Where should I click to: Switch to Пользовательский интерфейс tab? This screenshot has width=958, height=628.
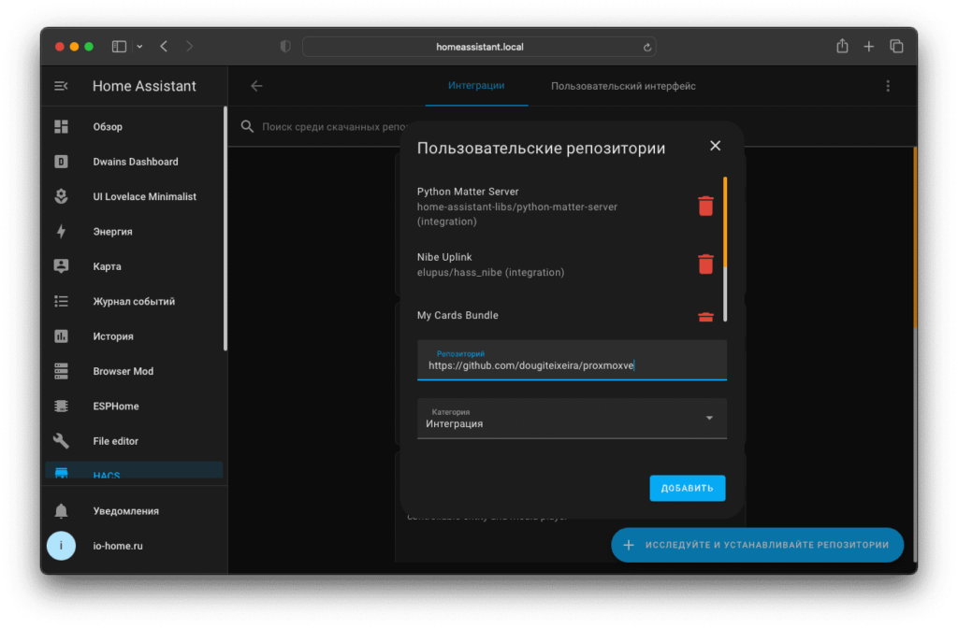pyautogui.click(x=623, y=86)
